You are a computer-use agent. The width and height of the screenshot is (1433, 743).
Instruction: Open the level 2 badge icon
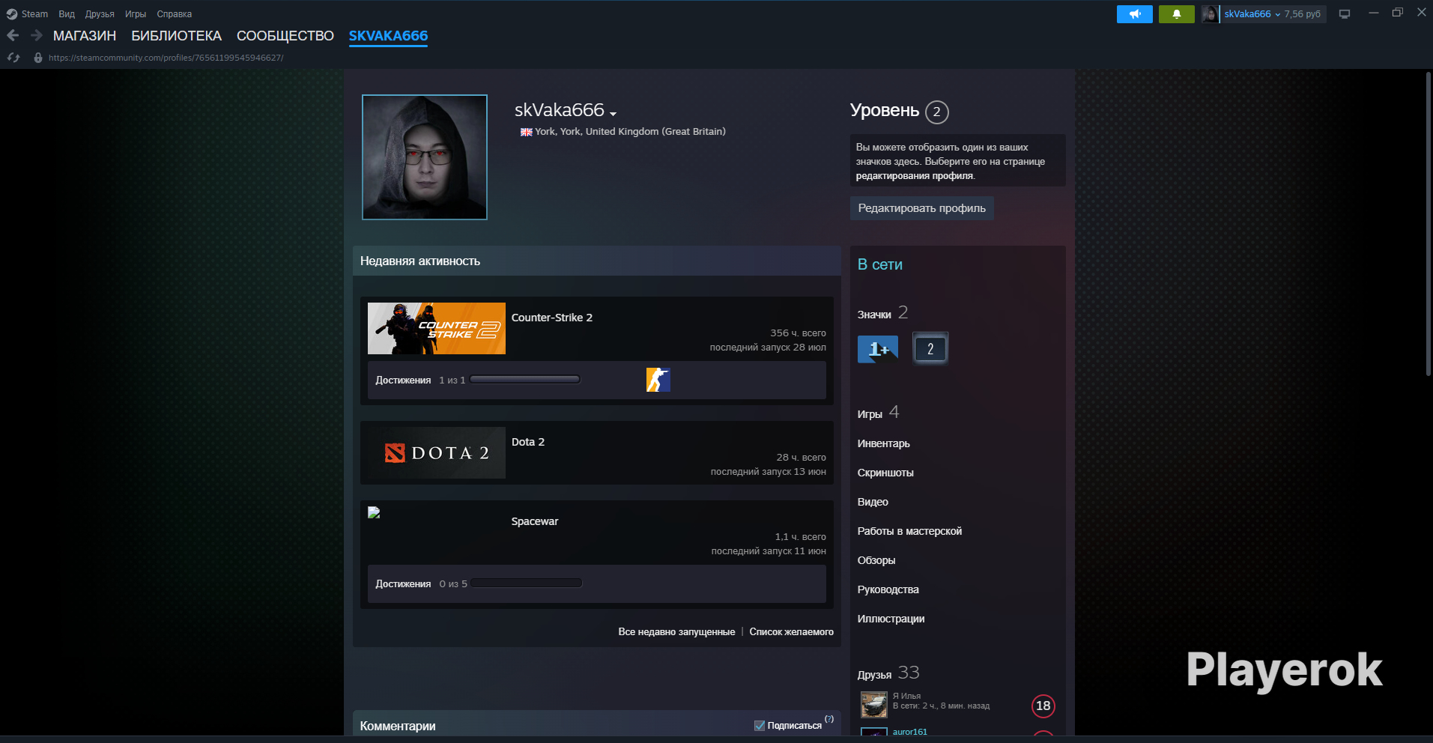click(x=930, y=349)
